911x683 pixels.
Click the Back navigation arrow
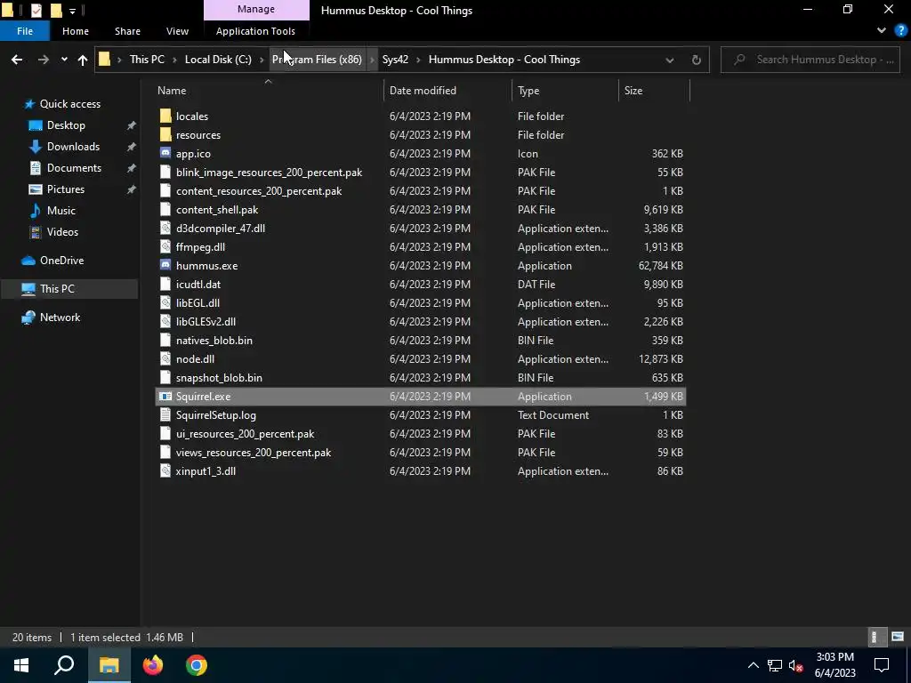(17, 60)
